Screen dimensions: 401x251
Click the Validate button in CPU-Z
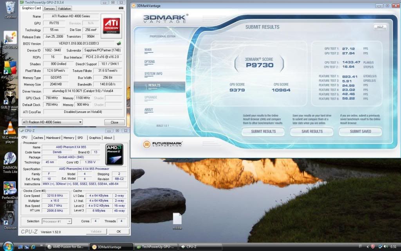(x=96, y=231)
